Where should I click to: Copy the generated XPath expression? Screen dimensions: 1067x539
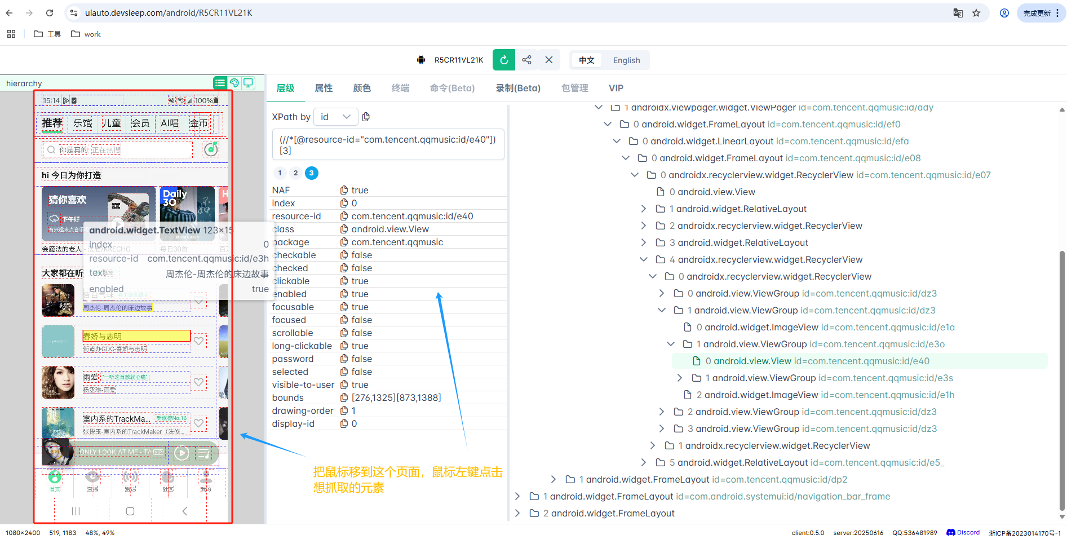point(366,117)
